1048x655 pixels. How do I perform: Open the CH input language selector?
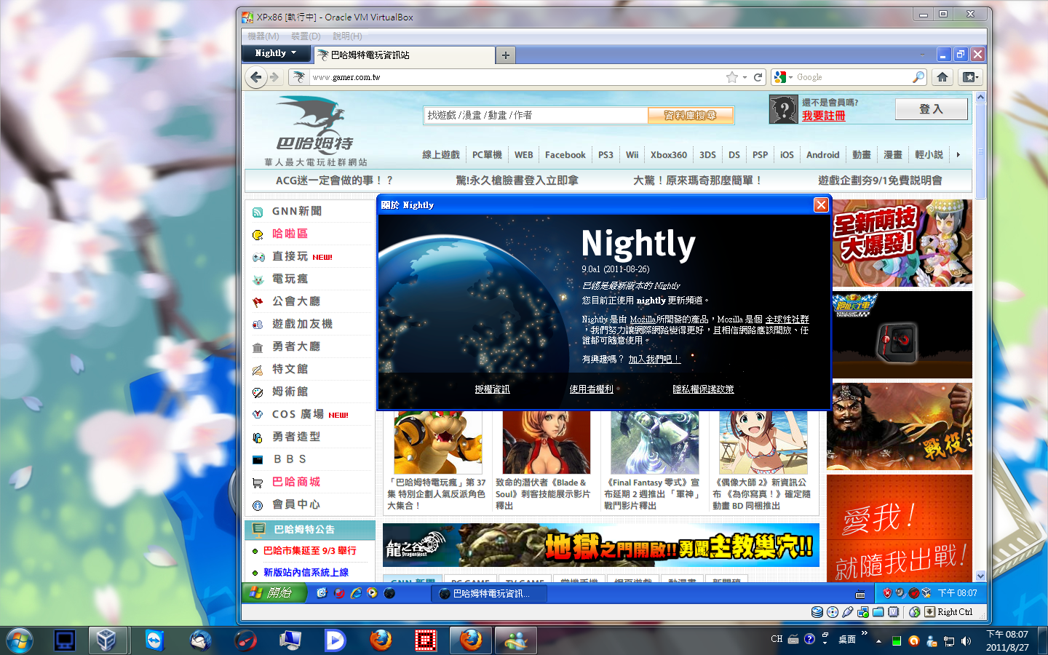coord(777,640)
